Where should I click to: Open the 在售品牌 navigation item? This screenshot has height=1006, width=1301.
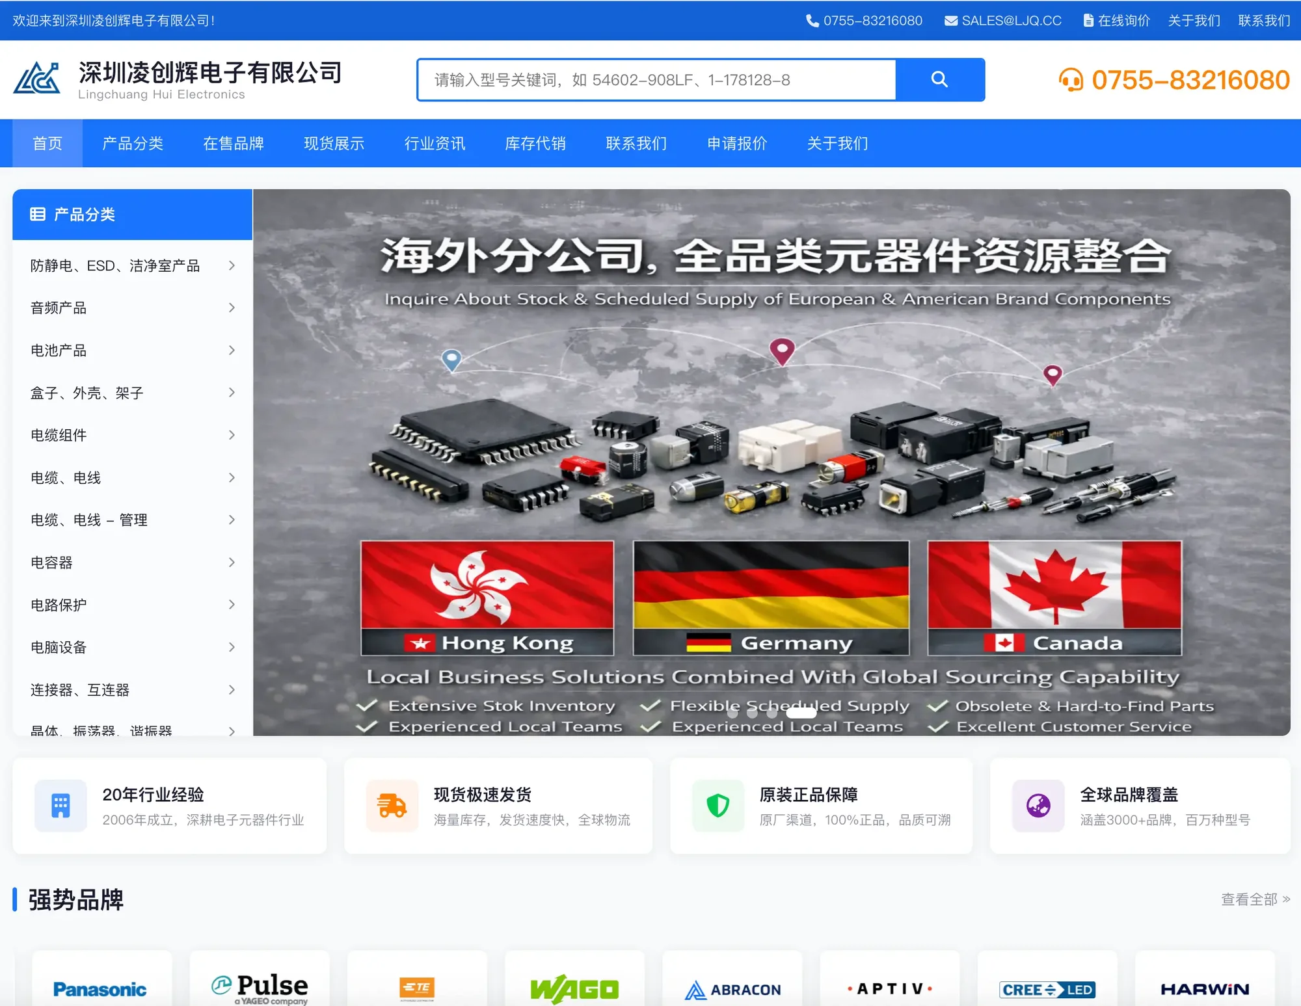click(234, 143)
